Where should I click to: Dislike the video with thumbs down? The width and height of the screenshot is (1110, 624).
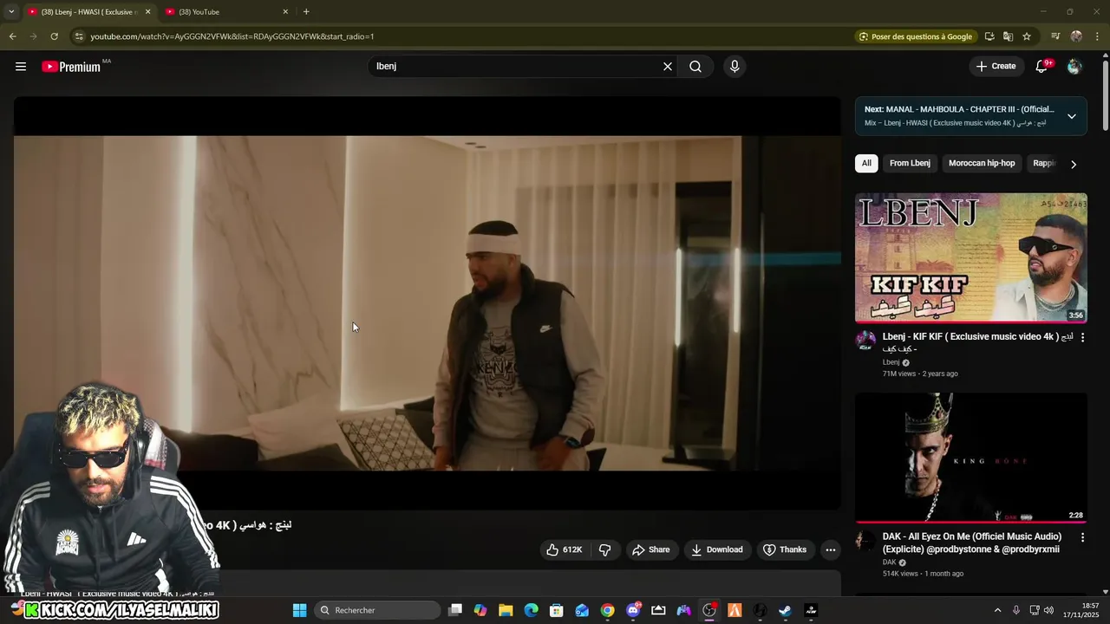click(605, 549)
